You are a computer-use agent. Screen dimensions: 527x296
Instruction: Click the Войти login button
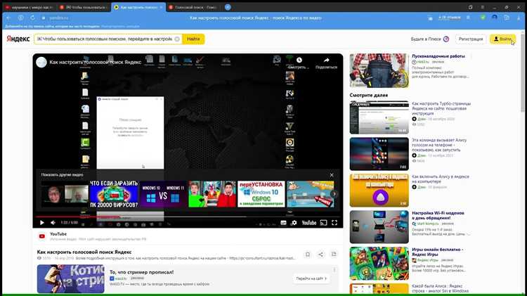pos(502,39)
